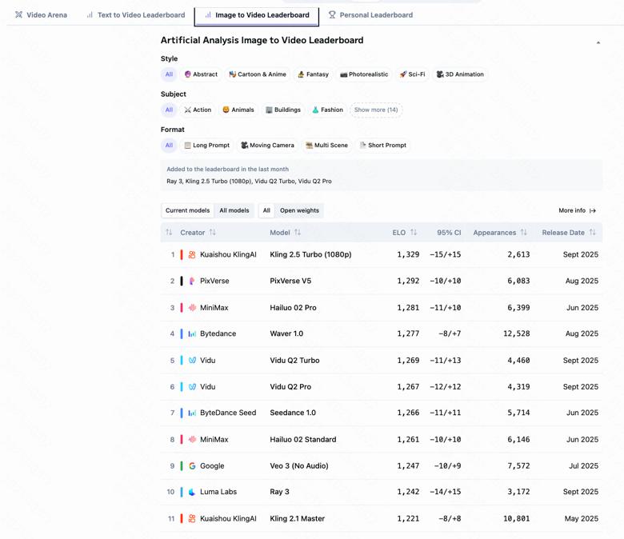Screen dimensions: 624x539
Task: Click the Bytedance logo beside Waver 1.0
Action: 192,334
